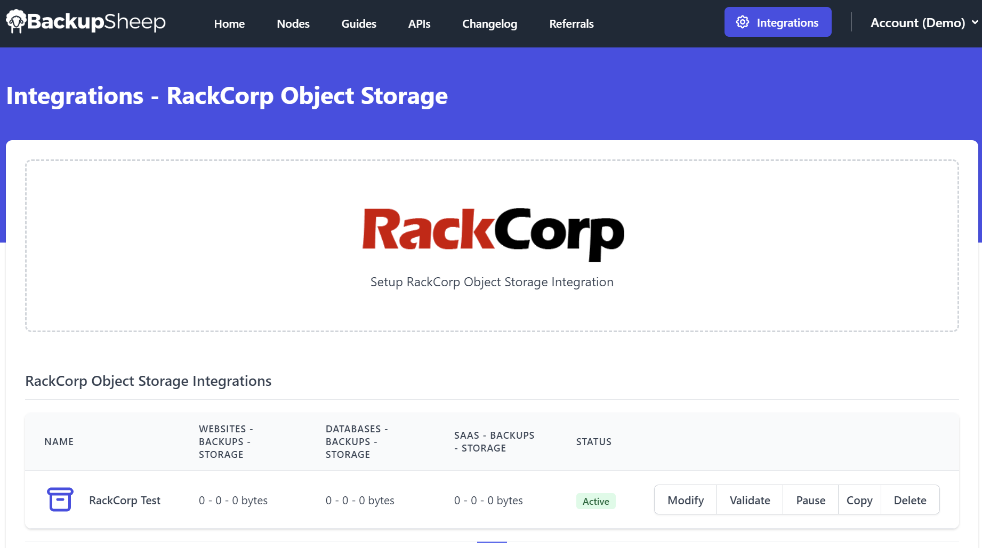The height and width of the screenshot is (548, 982).
Task: Click the Databases backups storage value cell
Action: 360,501
